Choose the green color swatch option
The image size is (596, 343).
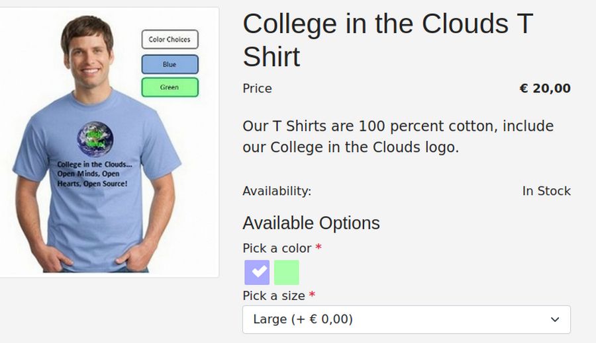pyautogui.click(x=287, y=272)
